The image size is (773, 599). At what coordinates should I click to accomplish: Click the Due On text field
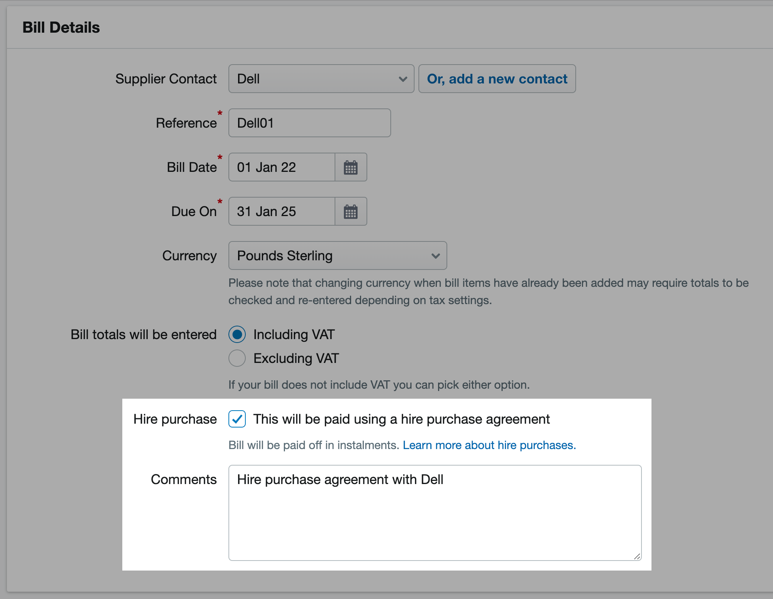pyautogui.click(x=281, y=211)
